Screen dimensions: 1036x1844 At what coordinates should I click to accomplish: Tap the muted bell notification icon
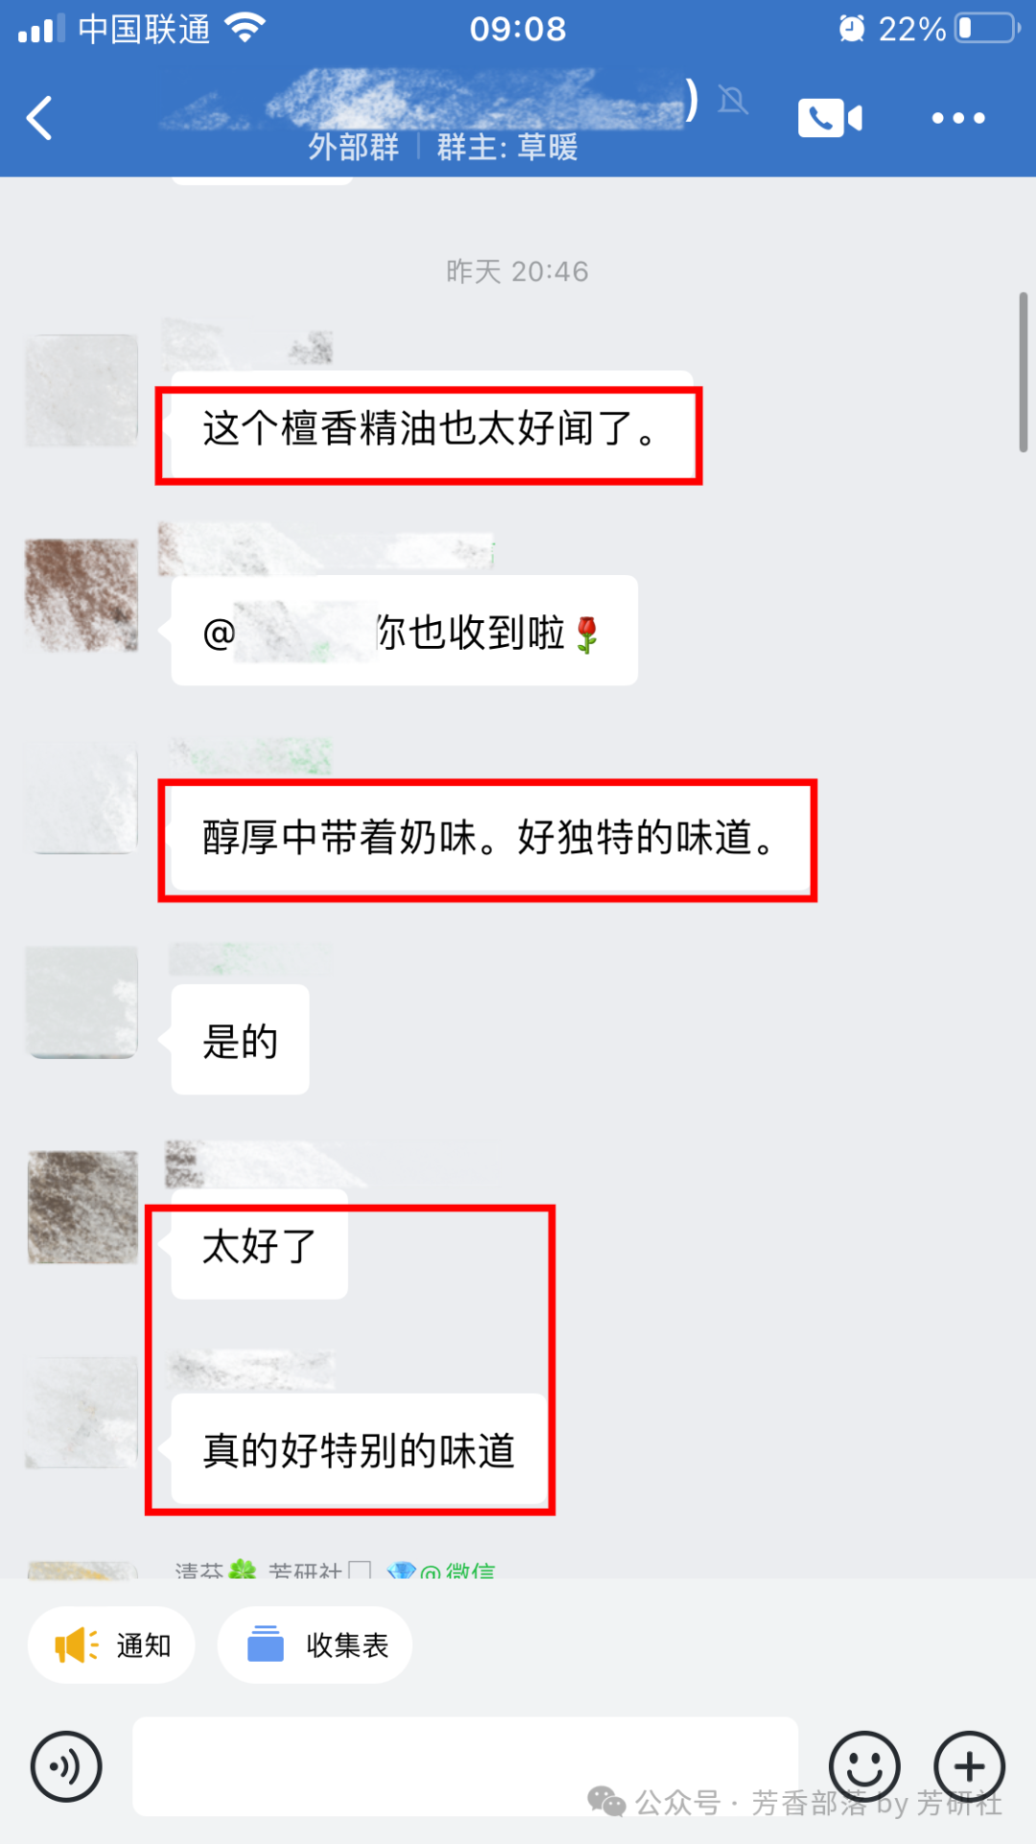pos(733,100)
